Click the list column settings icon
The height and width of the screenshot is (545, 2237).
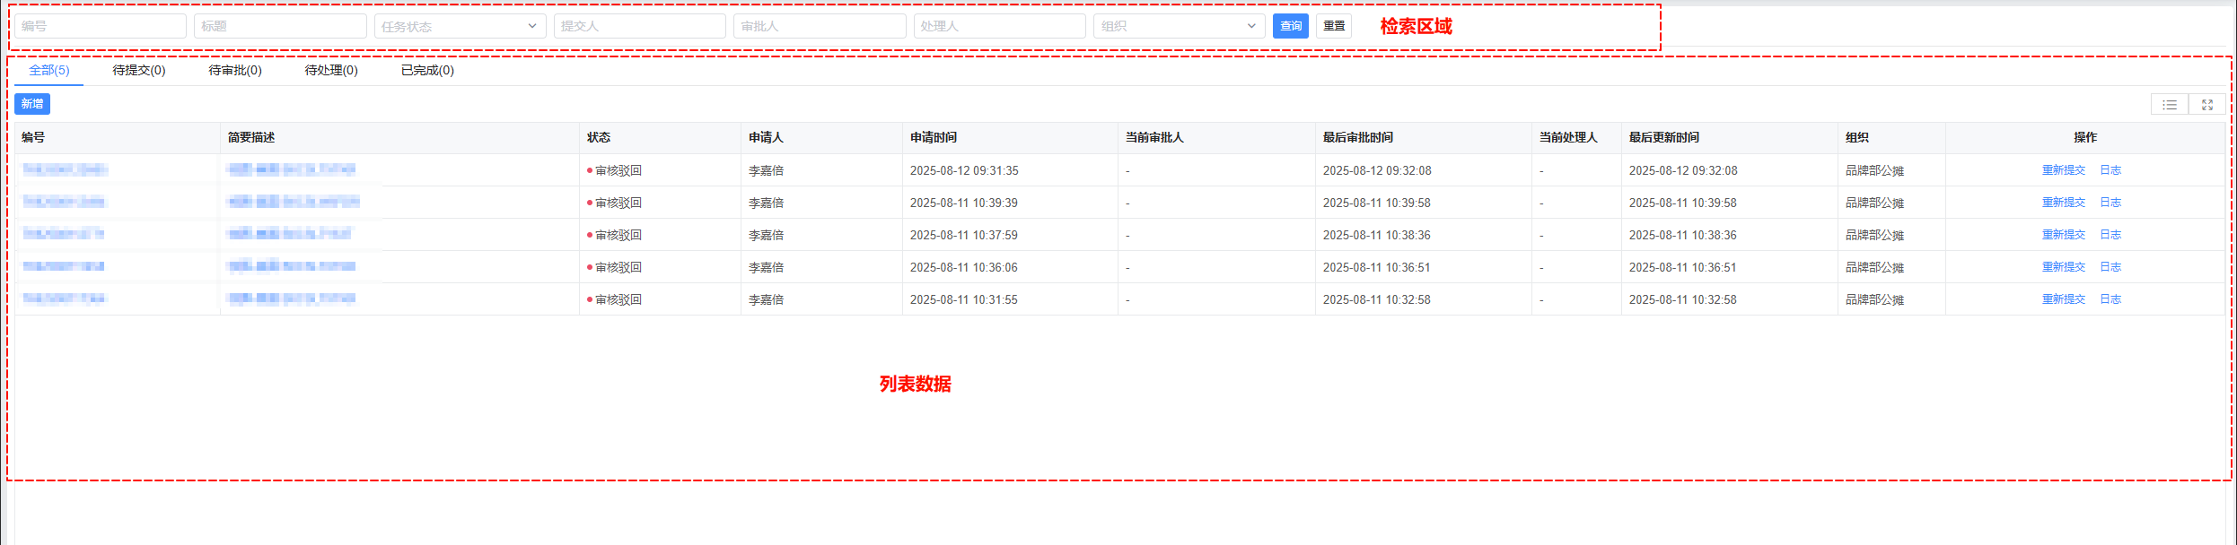[2169, 105]
